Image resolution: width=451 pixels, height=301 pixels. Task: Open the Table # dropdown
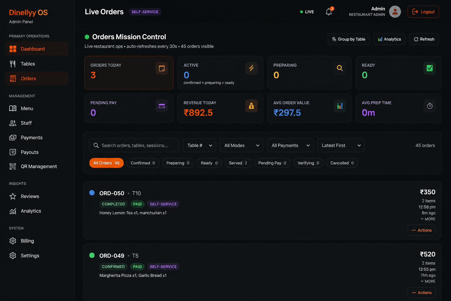(x=199, y=146)
